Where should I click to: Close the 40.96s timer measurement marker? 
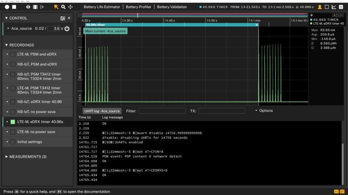tap(257, 25)
